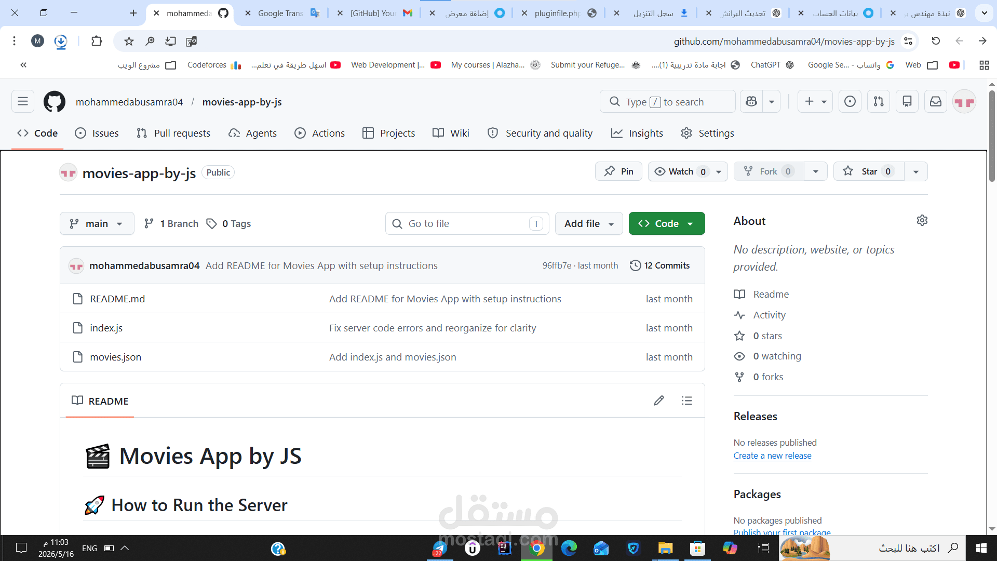This screenshot has width=997, height=561.
Task: Open commit 96ffb7e hash link
Action: click(557, 265)
